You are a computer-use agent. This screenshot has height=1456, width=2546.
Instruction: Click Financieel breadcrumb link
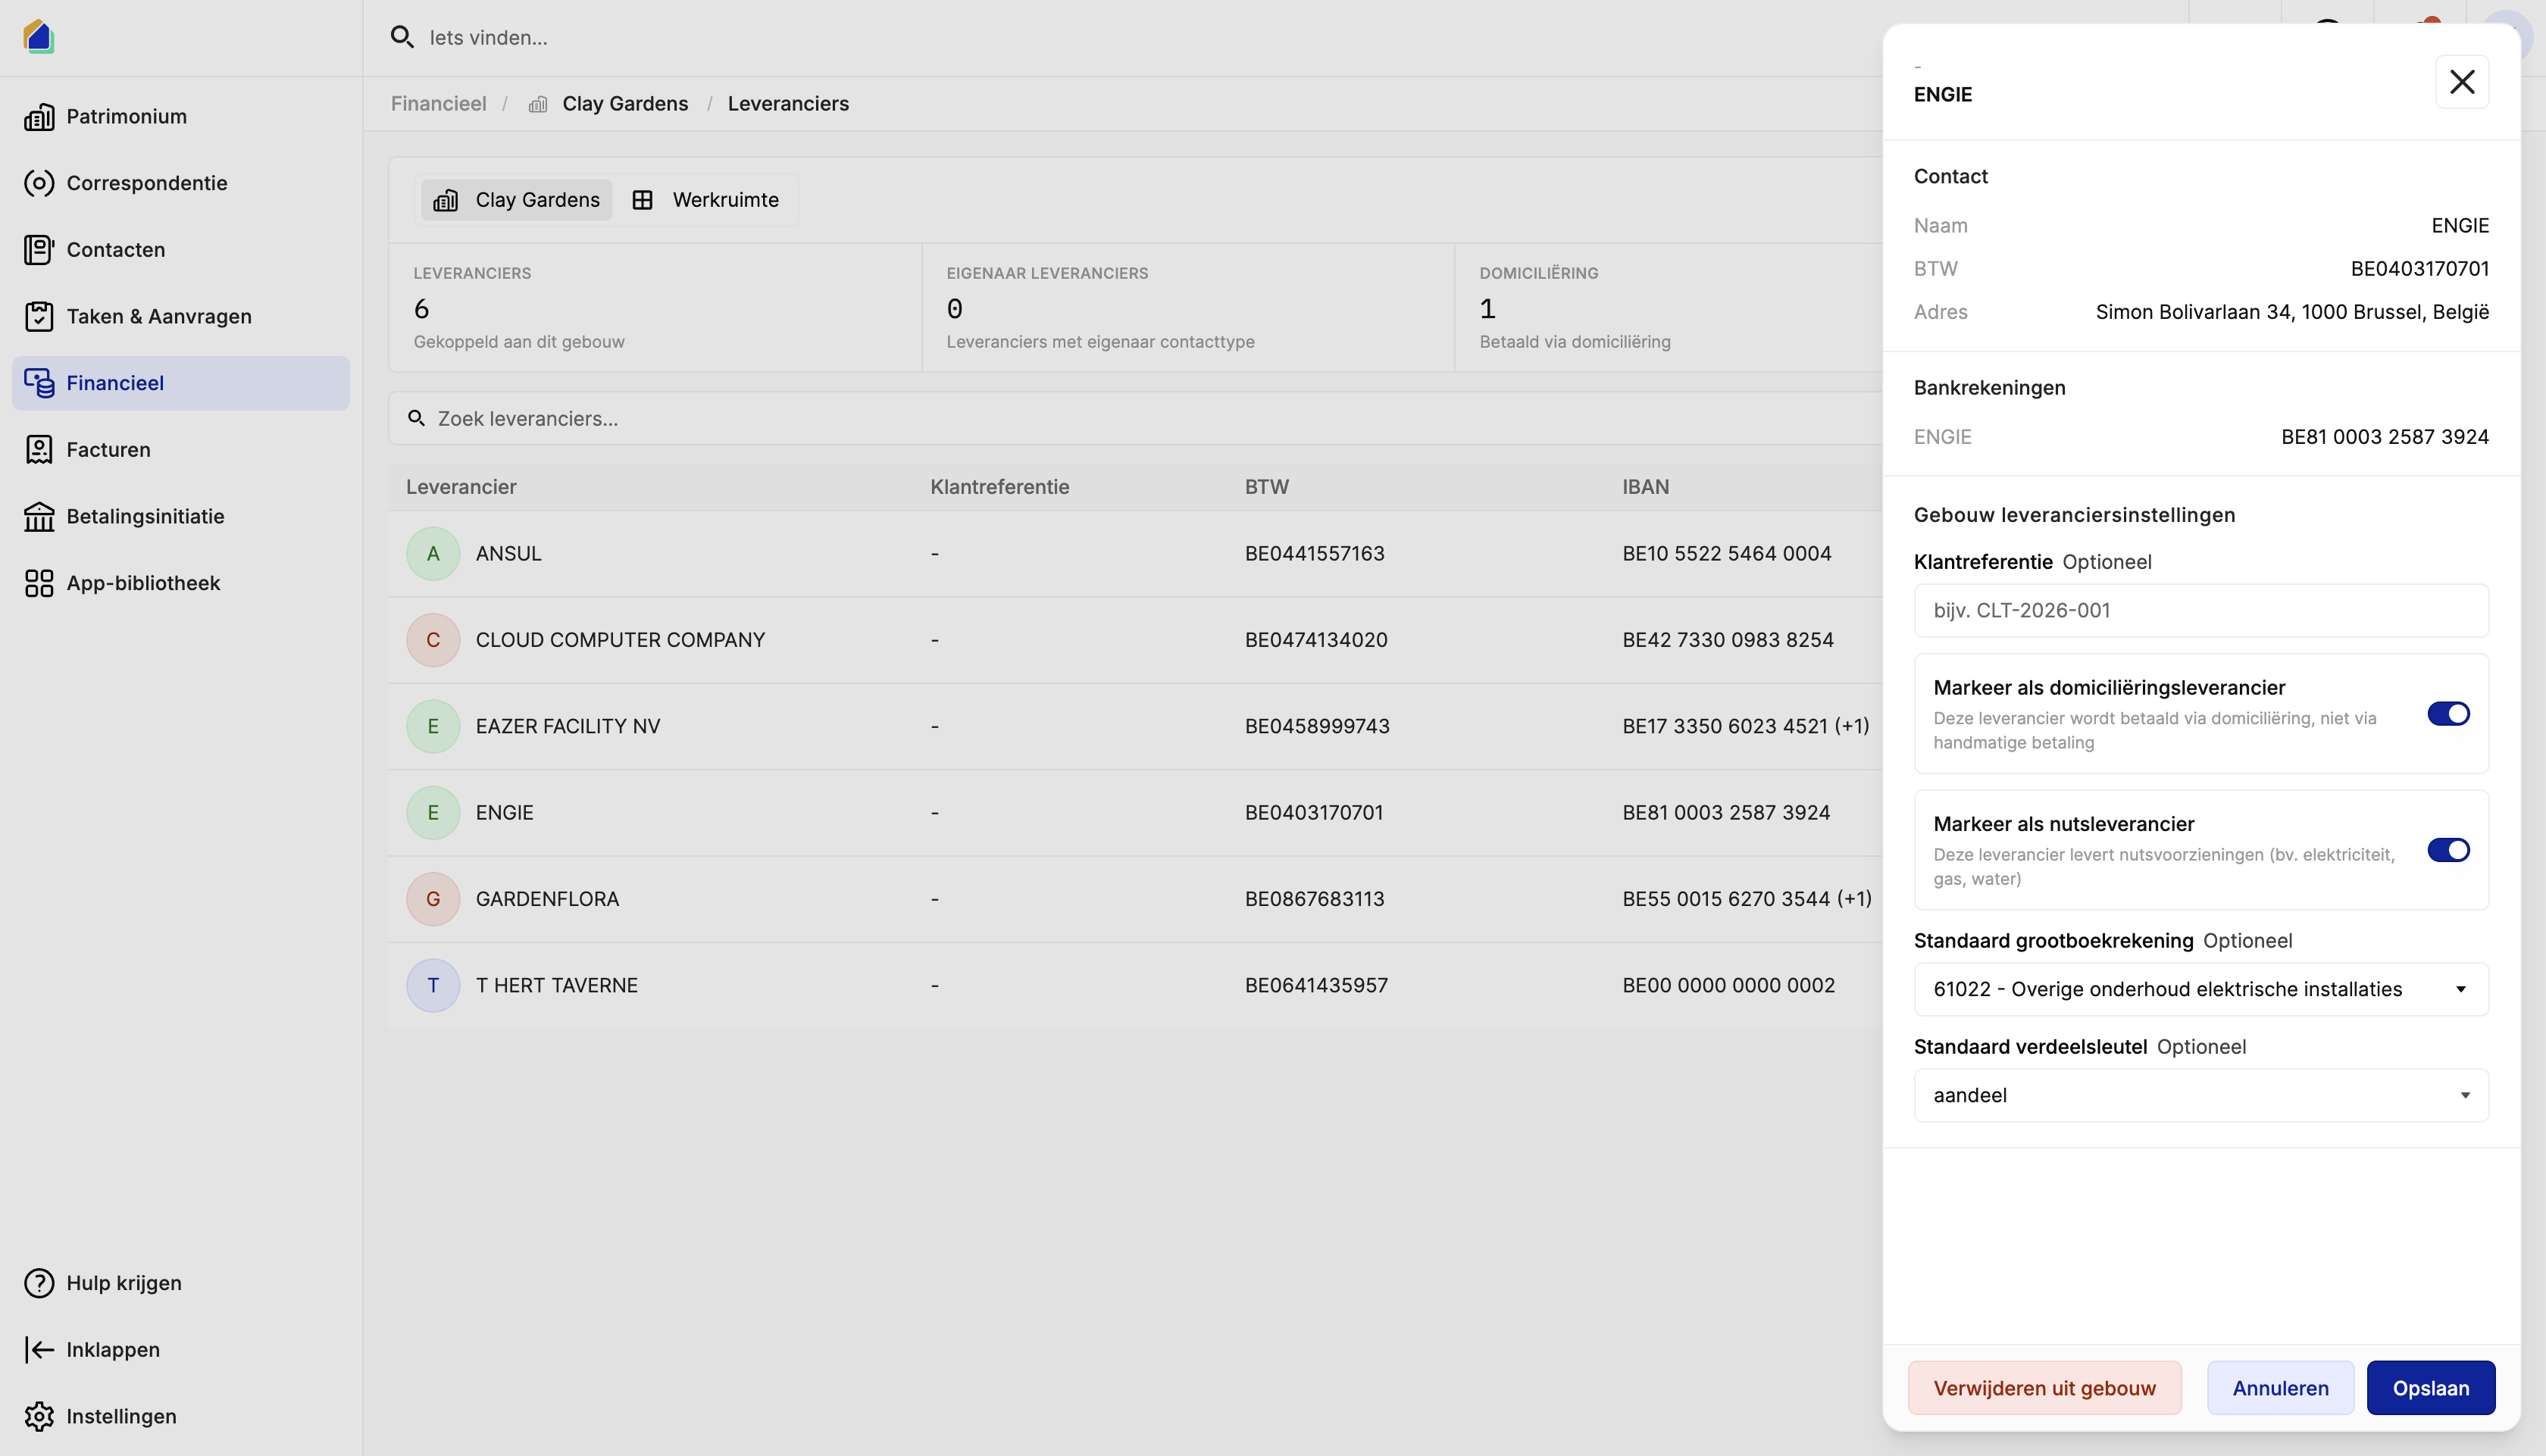pos(438,104)
